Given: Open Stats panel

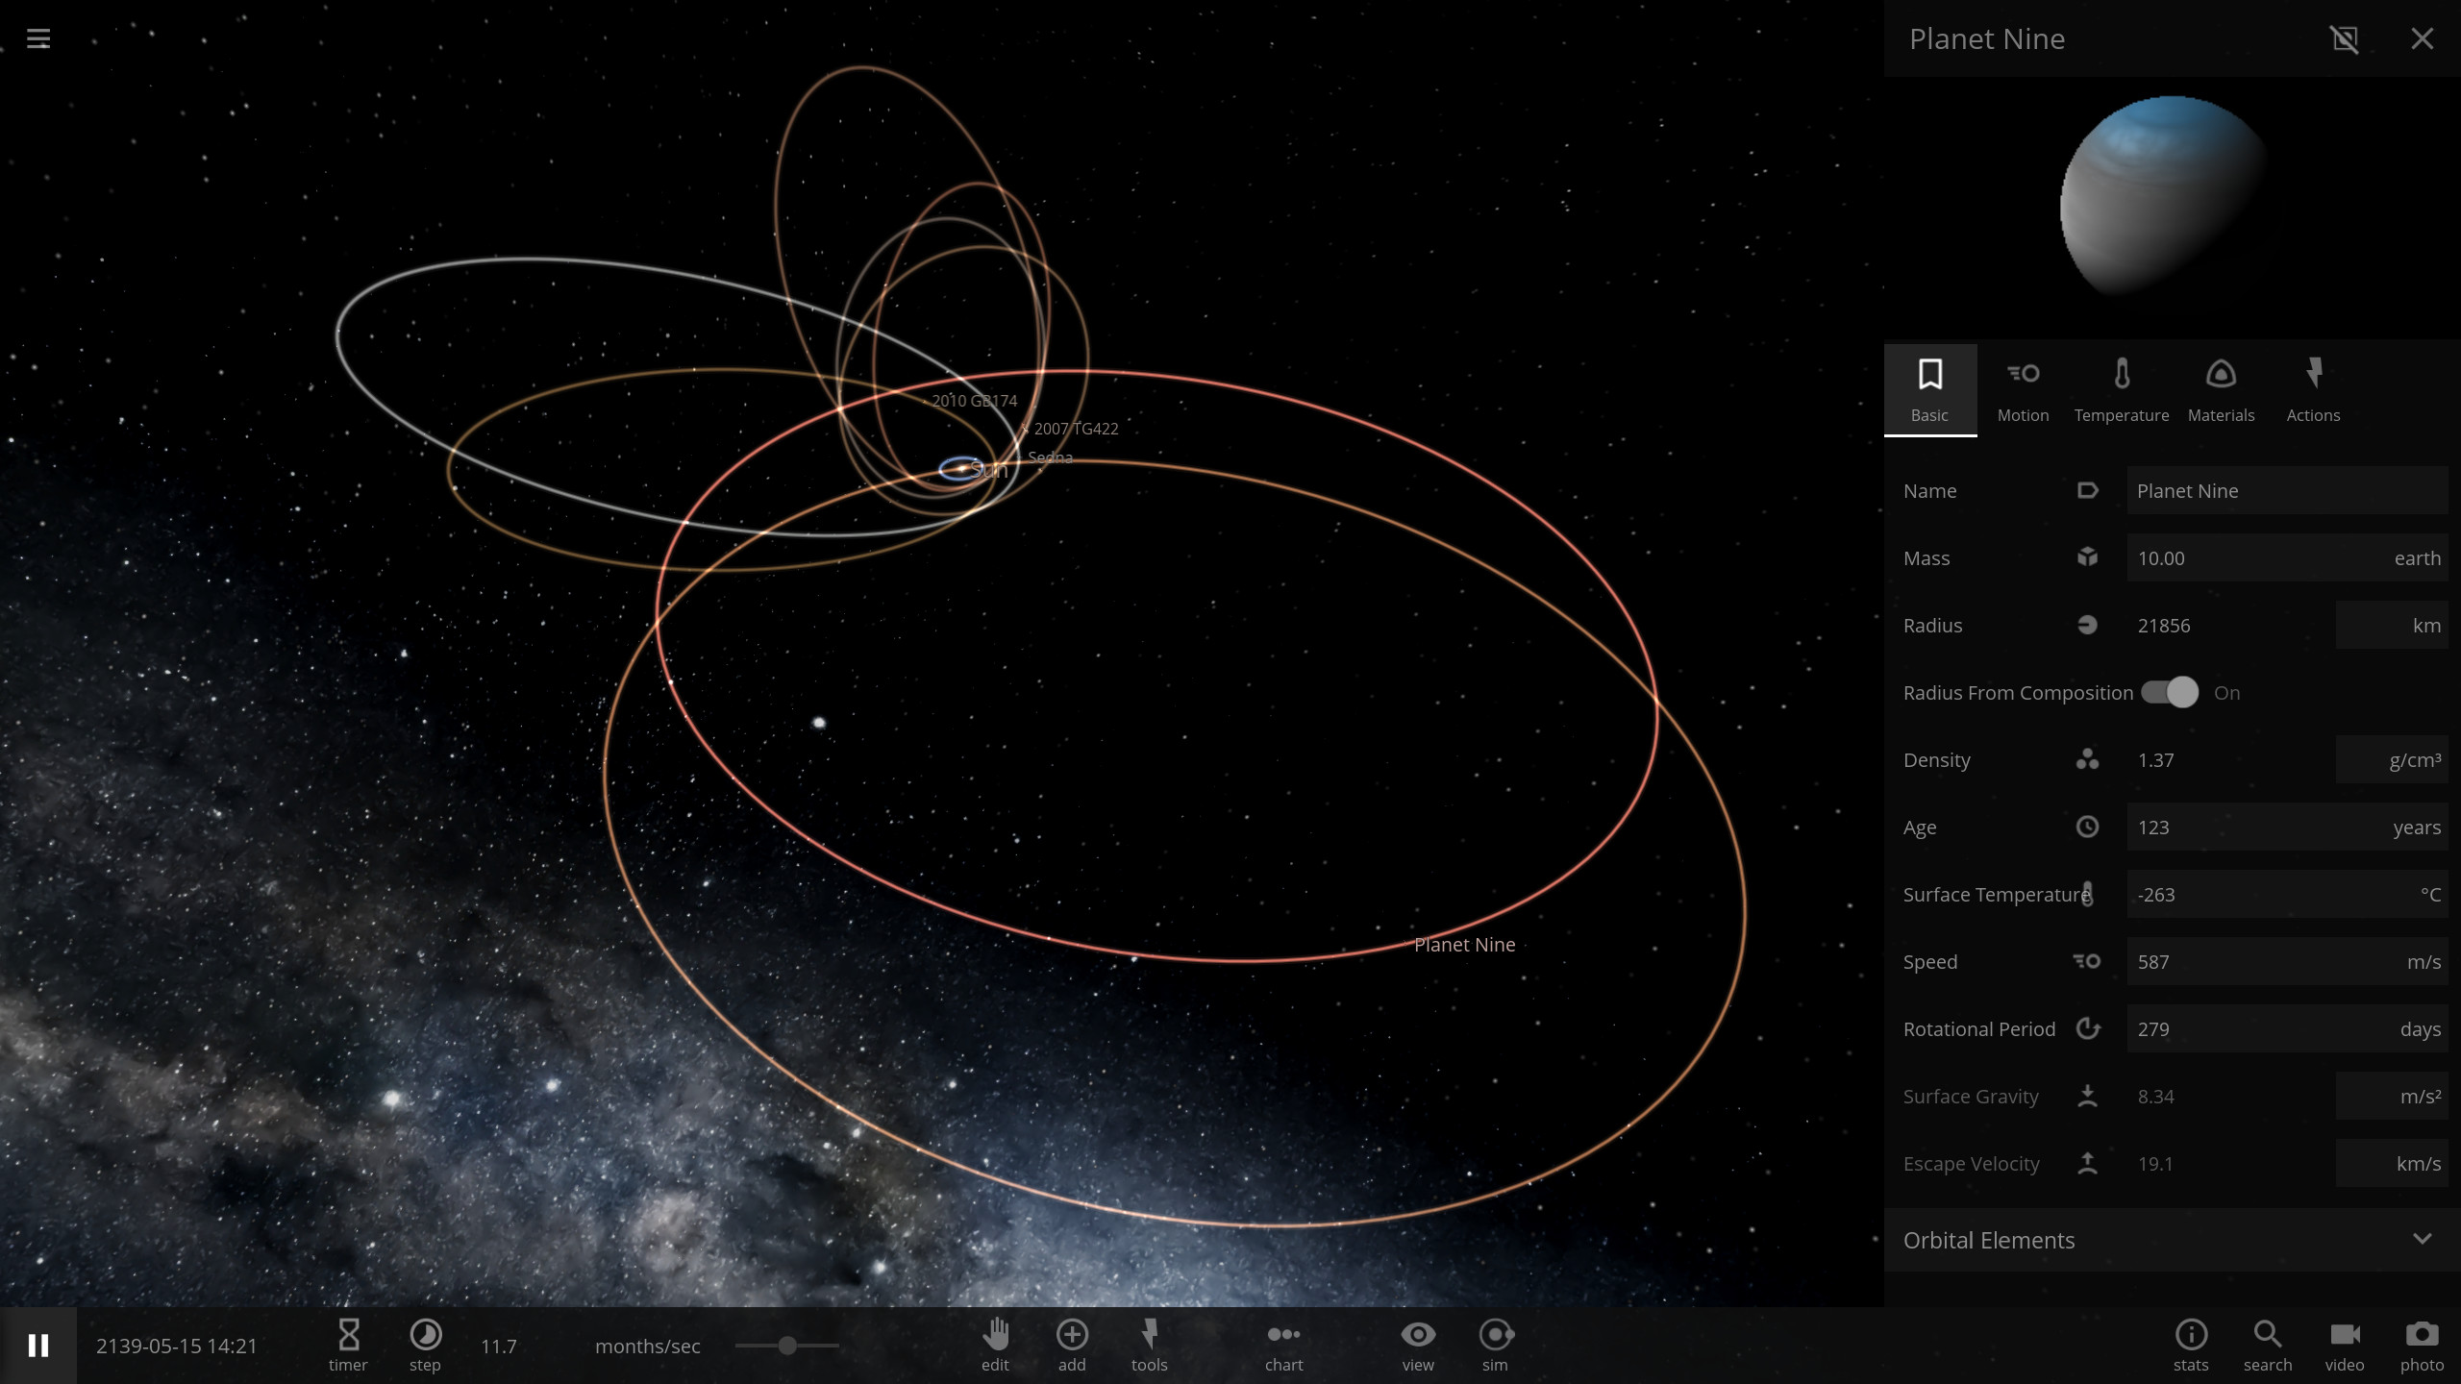Looking at the screenshot, I should pos(2191,1344).
